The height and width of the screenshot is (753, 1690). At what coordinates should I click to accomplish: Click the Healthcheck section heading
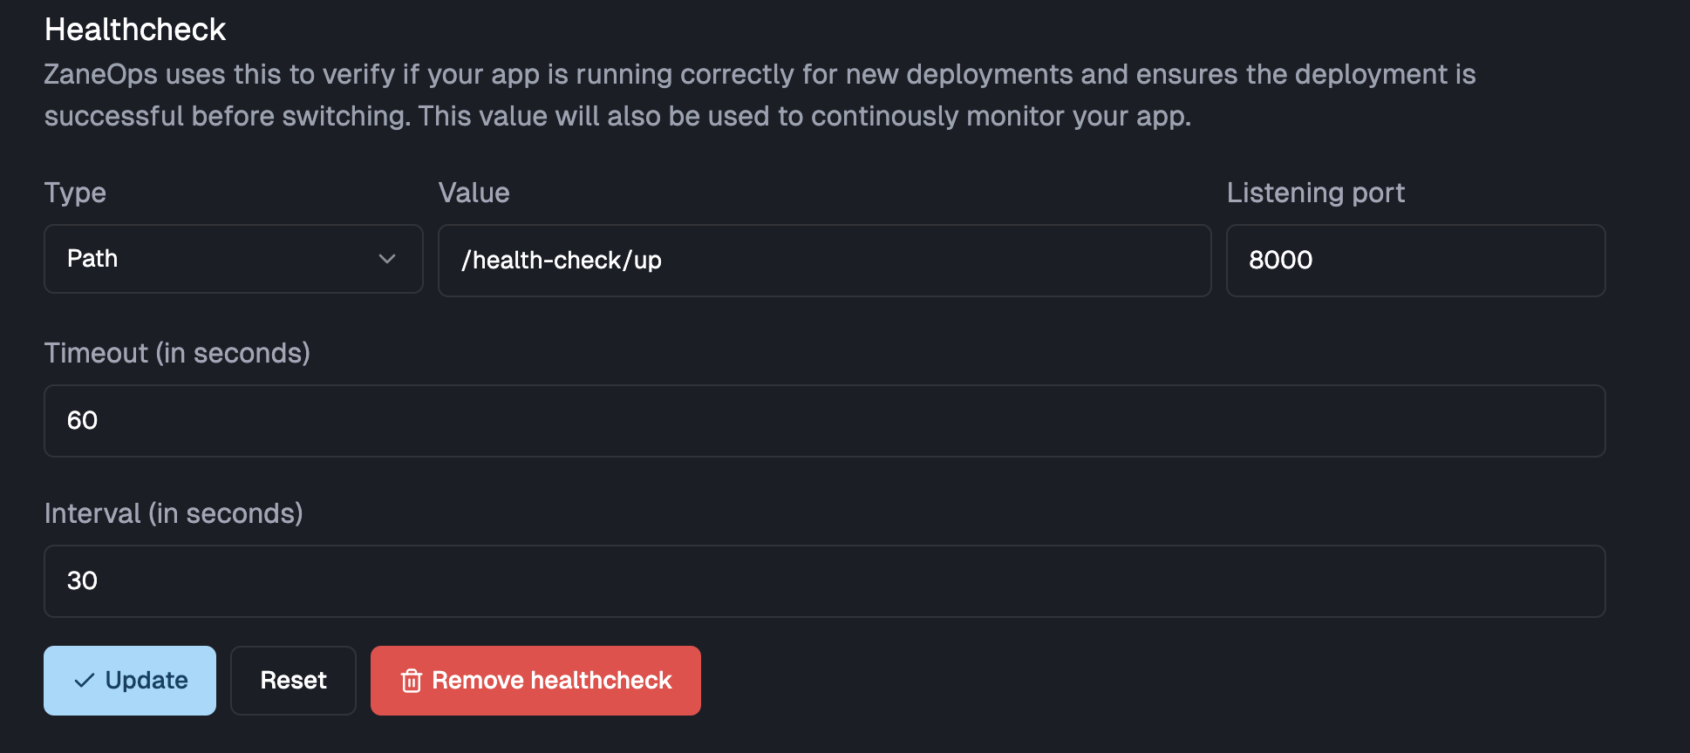[135, 30]
